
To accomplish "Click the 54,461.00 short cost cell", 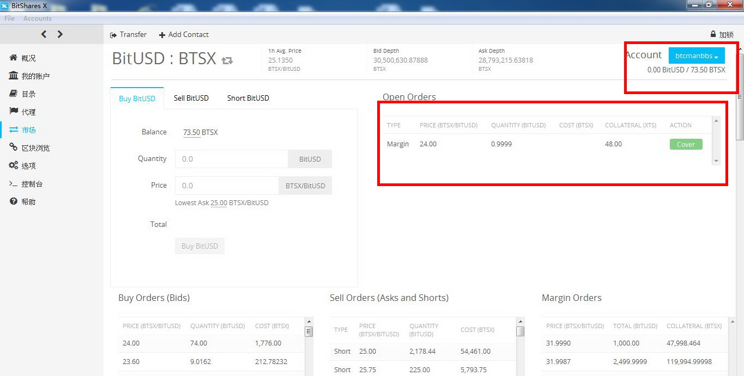I will [x=476, y=352].
